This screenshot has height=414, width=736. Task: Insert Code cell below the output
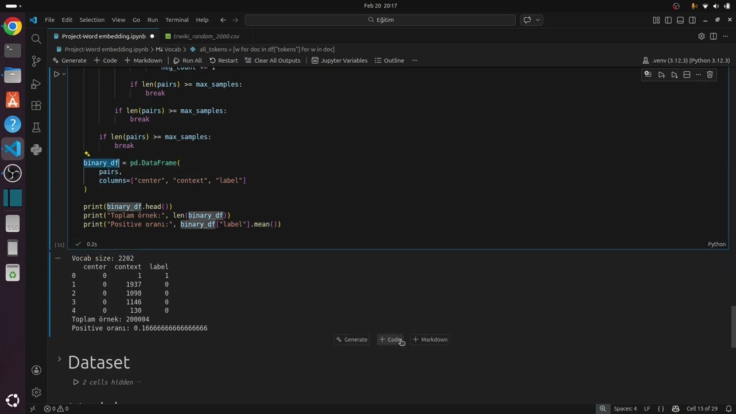point(390,340)
